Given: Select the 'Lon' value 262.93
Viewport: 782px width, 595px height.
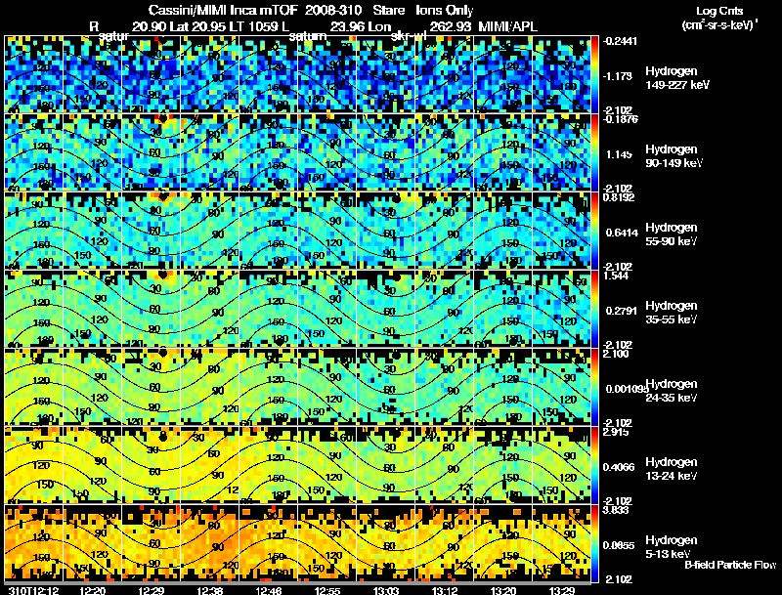Looking at the screenshot, I should (x=449, y=26).
